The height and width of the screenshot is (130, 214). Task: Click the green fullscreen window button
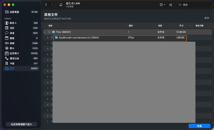(13, 5)
